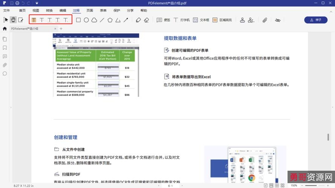Click the print icon in title bar
Viewport: 335px width, 188px height.
[17, 3]
